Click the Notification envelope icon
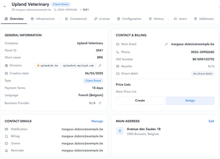The image size is (220, 159). click(x=6, y=129)
